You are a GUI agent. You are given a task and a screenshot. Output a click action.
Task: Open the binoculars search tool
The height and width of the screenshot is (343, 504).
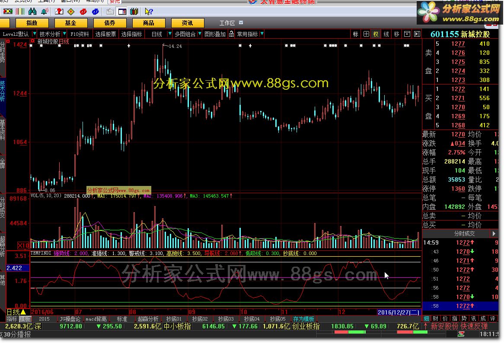[x=32, y=12]
